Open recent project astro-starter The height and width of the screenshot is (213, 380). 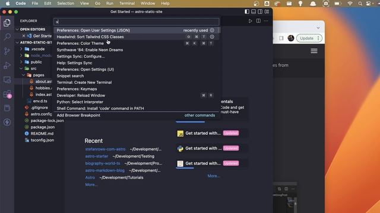(96, 156)
